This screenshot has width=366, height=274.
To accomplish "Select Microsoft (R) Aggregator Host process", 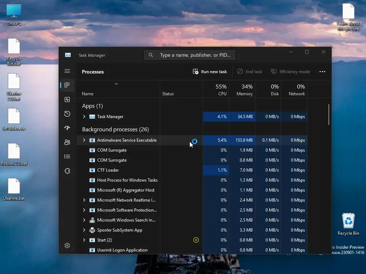I will [x=192, y=190].
